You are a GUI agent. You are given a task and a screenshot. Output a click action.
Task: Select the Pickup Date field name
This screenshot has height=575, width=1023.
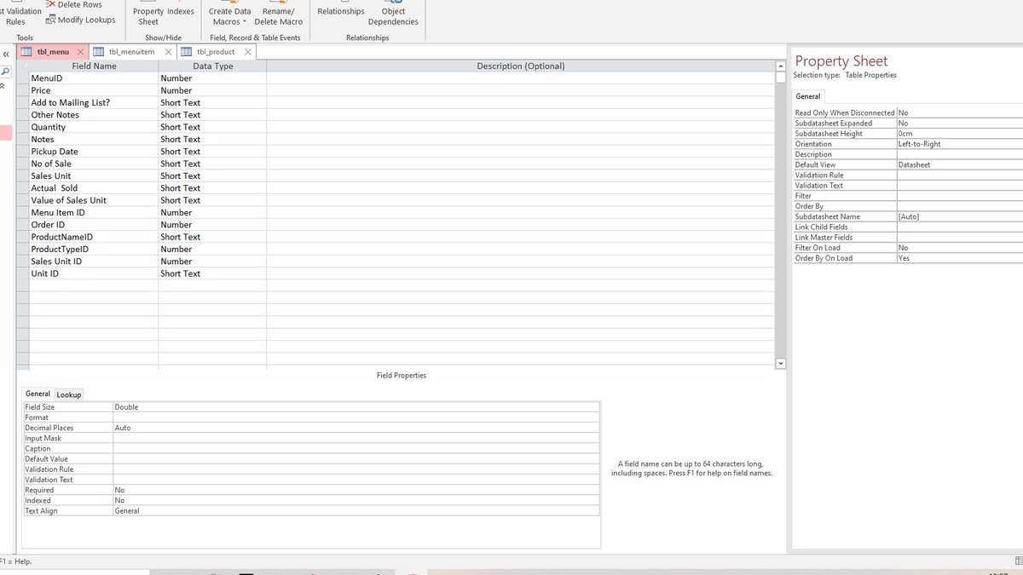[94, 152]
